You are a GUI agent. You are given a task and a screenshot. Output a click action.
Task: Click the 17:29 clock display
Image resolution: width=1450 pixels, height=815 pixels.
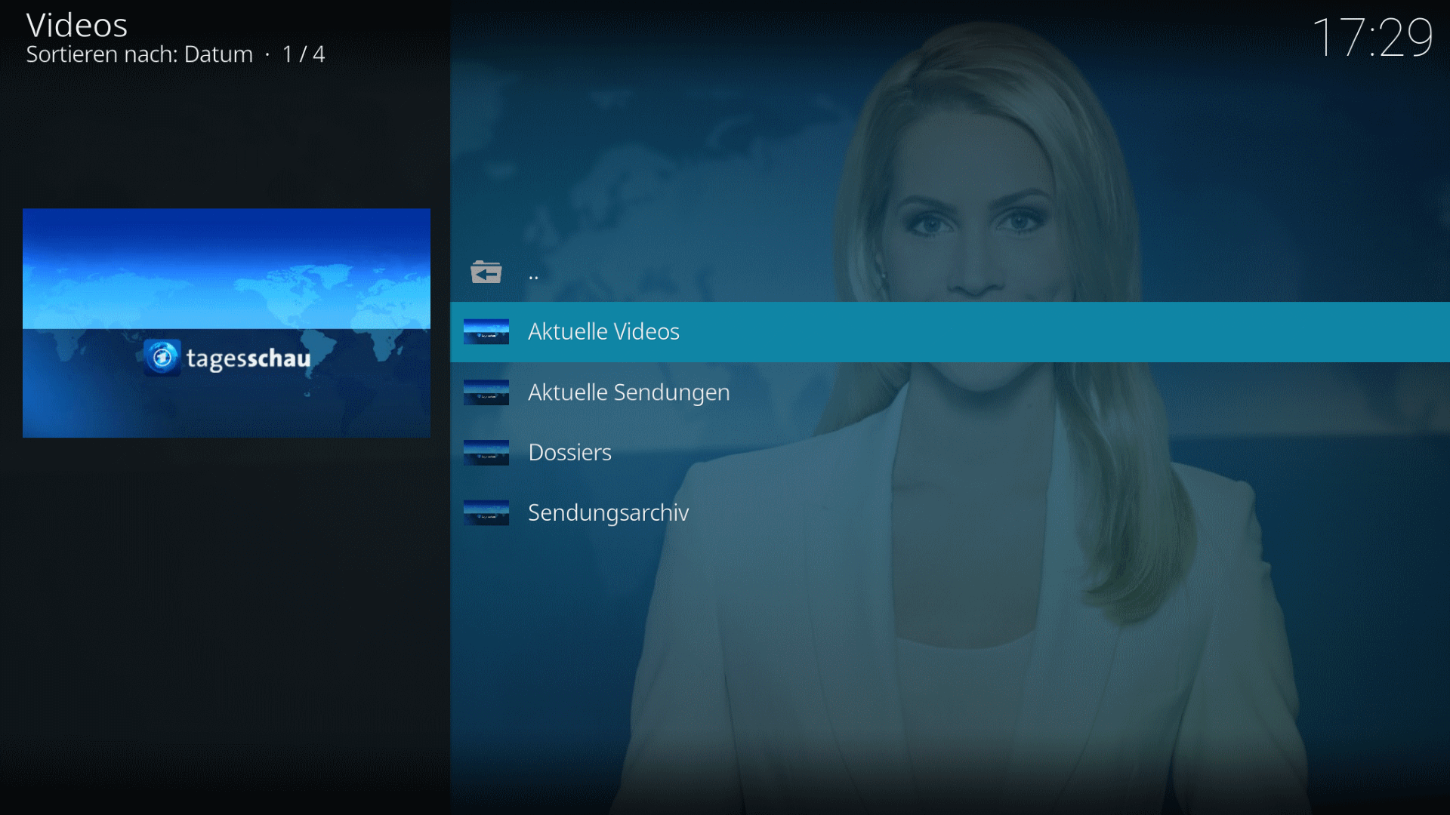pos(1371,38)
